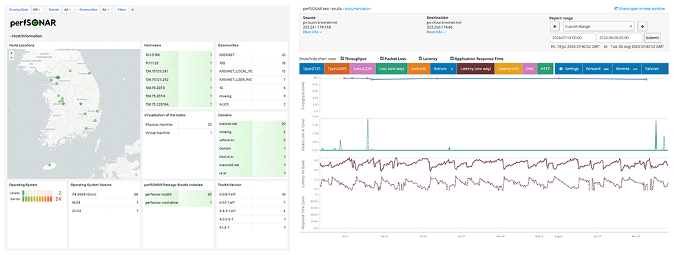Select the Loss (UDP) tab

(362, 68)
